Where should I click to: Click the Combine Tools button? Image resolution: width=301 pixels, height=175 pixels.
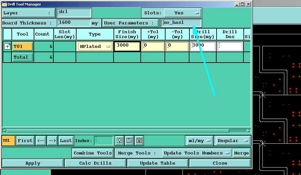point(93,153)
